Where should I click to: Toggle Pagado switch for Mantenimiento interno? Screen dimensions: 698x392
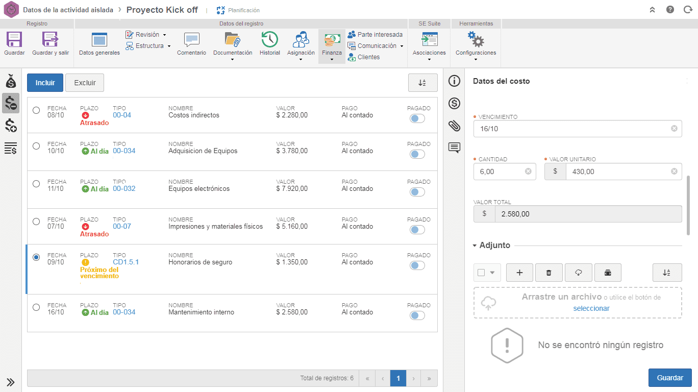coord(417,315)
